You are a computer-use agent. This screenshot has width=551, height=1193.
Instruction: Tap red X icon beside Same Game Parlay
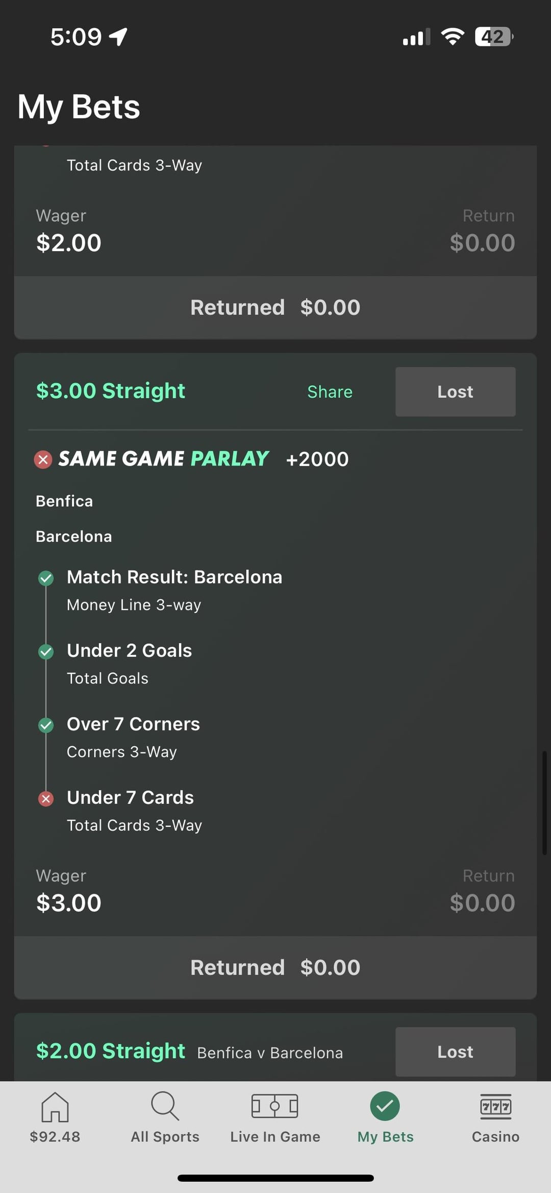[x=43, y=459]
